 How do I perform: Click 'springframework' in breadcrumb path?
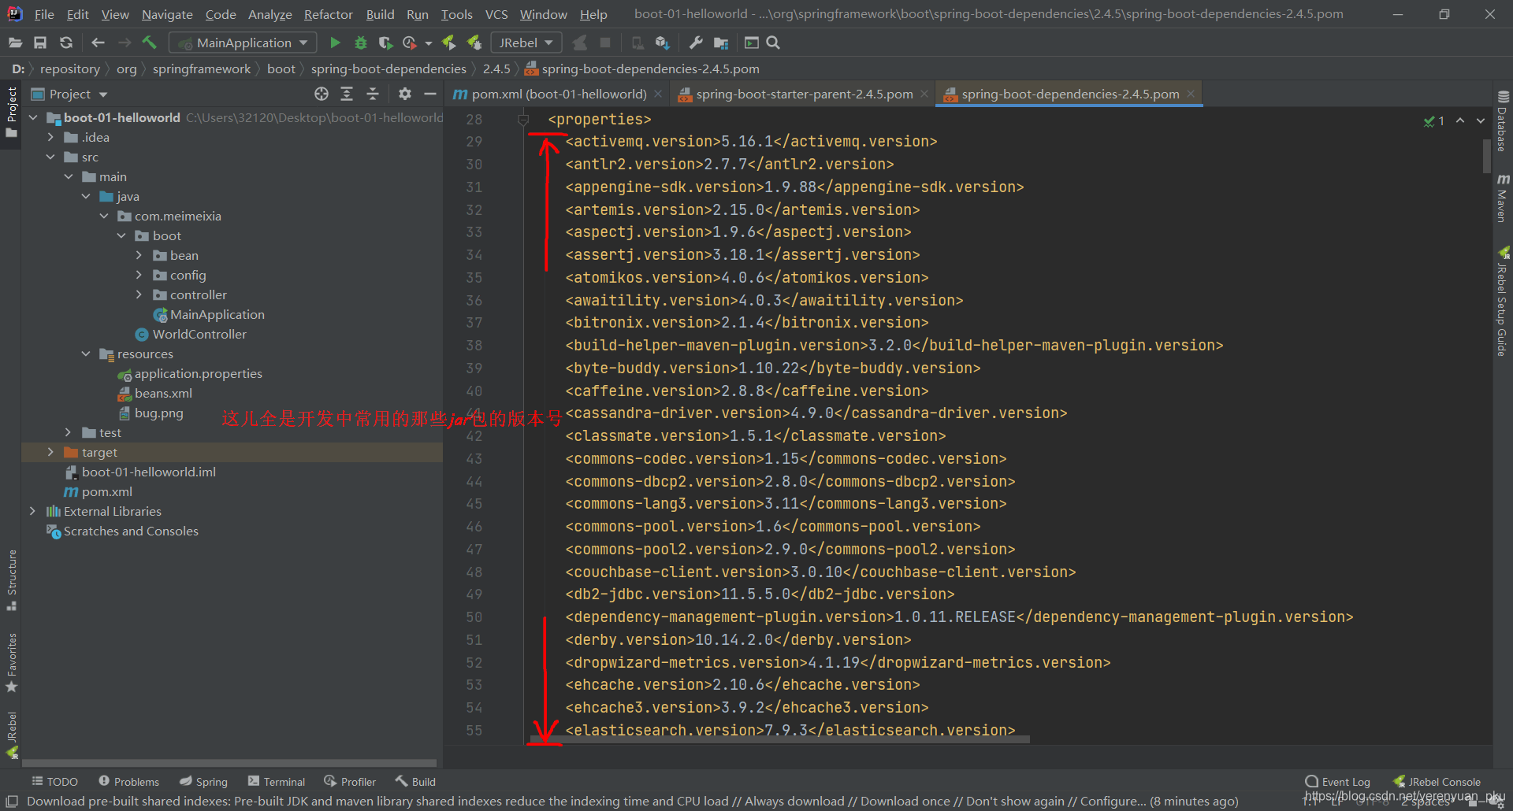(x=202, y=69)
